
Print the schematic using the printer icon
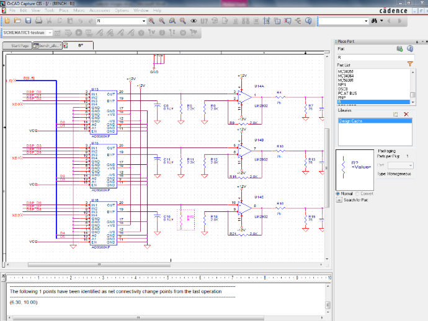click(x=38, y=20)
